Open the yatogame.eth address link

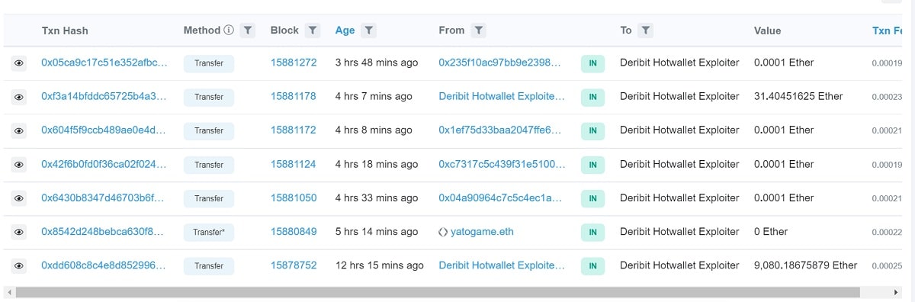(483, 232)
